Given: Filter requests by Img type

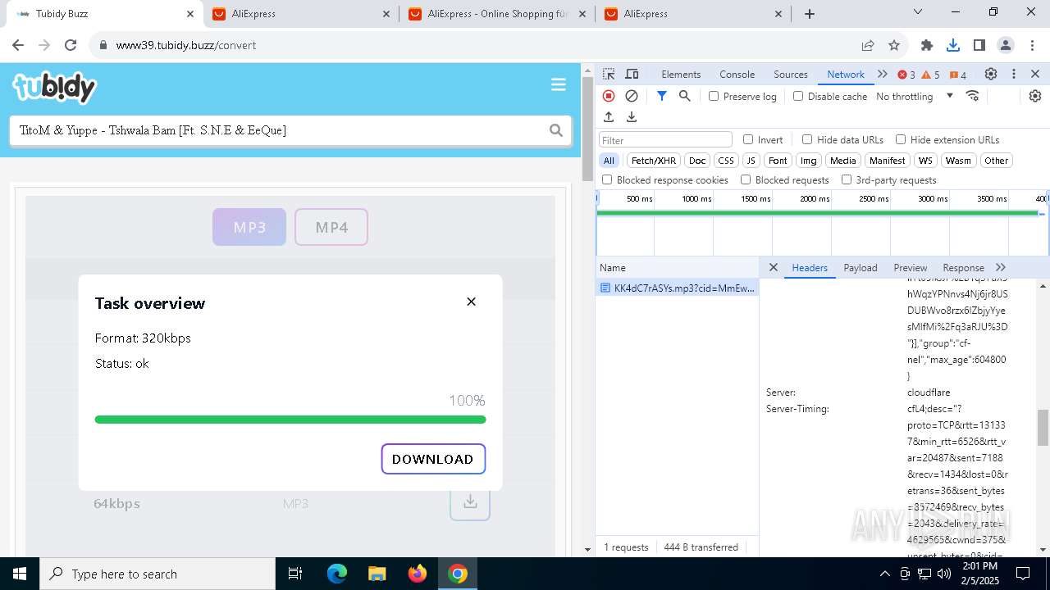Looking at the screenshot, I should point(809,161).
